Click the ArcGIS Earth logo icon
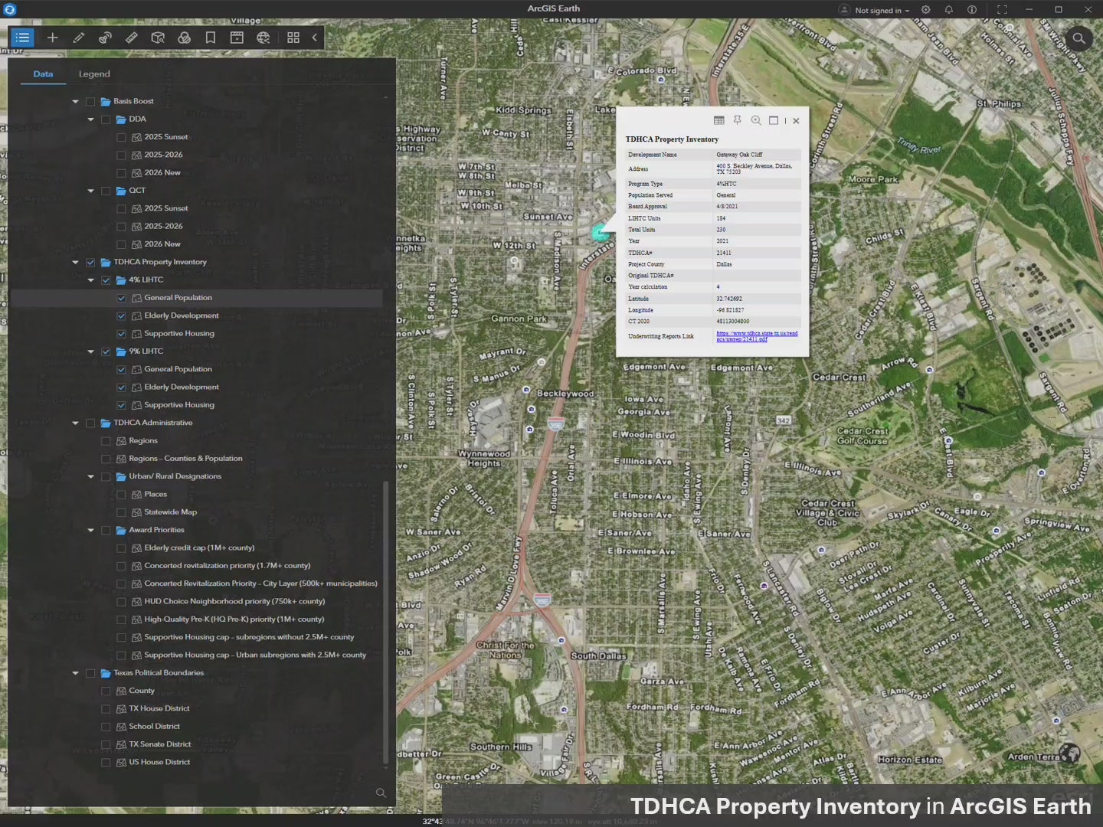Image resolution: width=1103 pixels, height=827 pixels. pyautogui.click(x=10, y=9)
